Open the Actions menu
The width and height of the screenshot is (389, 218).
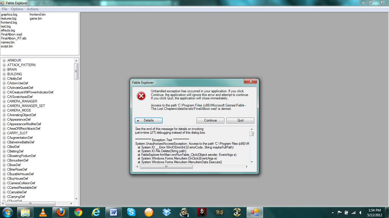pyautogui.click(x=33, y=9)
